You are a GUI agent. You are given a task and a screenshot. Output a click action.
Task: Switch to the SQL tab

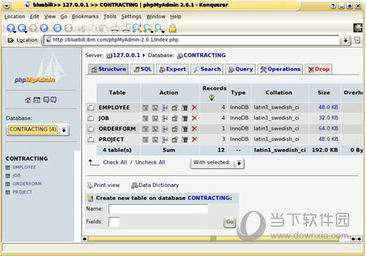coord(142,69)
